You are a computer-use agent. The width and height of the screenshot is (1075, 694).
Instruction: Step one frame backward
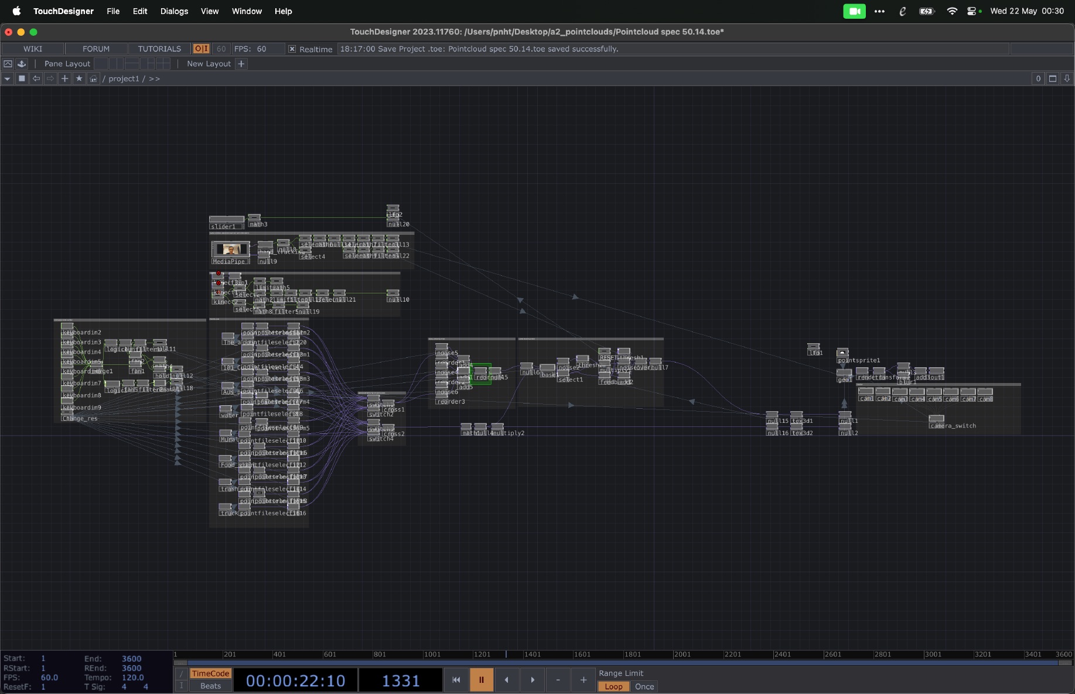507,680
